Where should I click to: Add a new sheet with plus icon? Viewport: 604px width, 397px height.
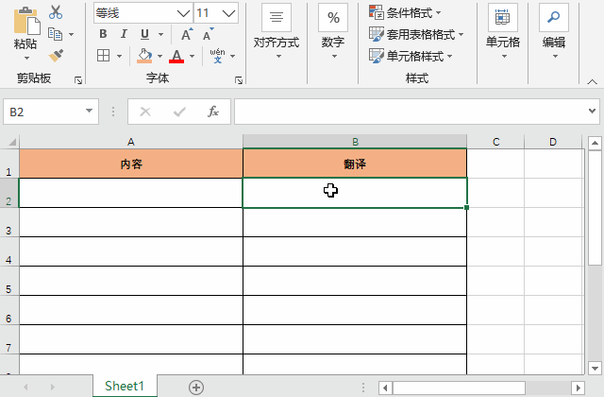click(x=196, y=387)
